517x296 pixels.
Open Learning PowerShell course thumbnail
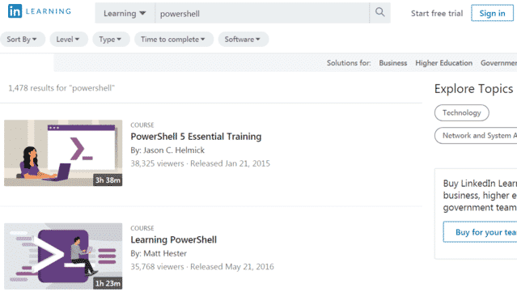click(63, 256)
